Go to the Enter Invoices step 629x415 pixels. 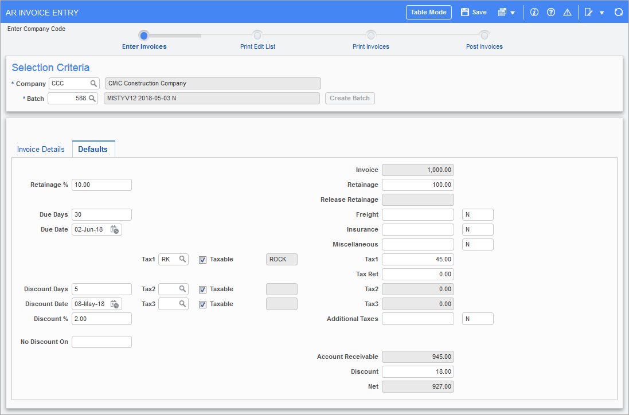[144, 46]
